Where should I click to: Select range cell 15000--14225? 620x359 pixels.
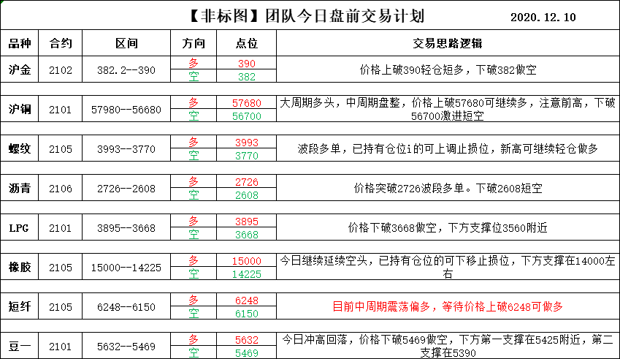126,267
